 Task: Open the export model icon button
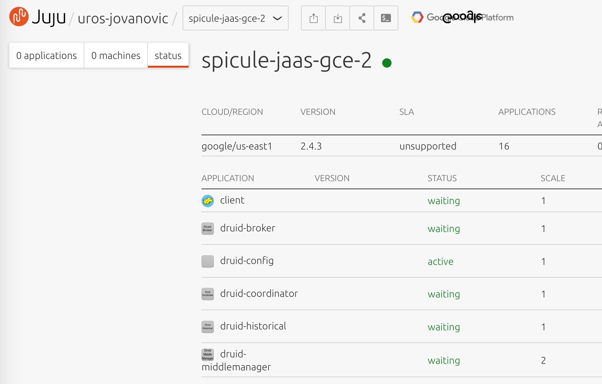[313, 18]
